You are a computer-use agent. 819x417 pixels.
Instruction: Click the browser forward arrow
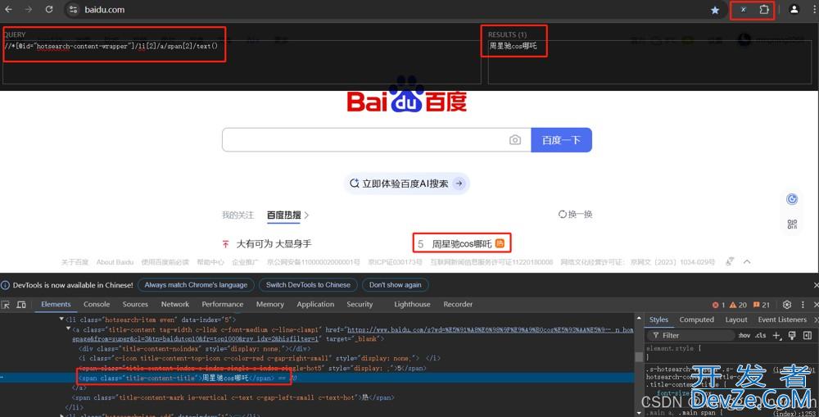click(28, 9)
